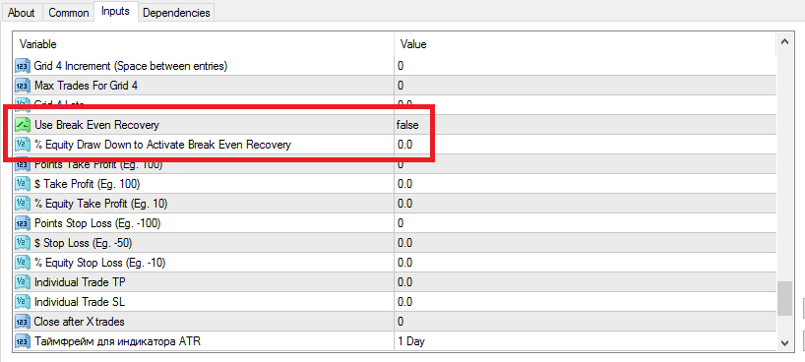Click the vertical scrollbar thumb

pos(784,299)
